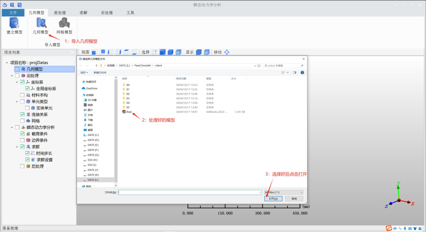426x232 pixels.
Task: Check the 几何模型 tree checkbox
Action: [17, 69]
